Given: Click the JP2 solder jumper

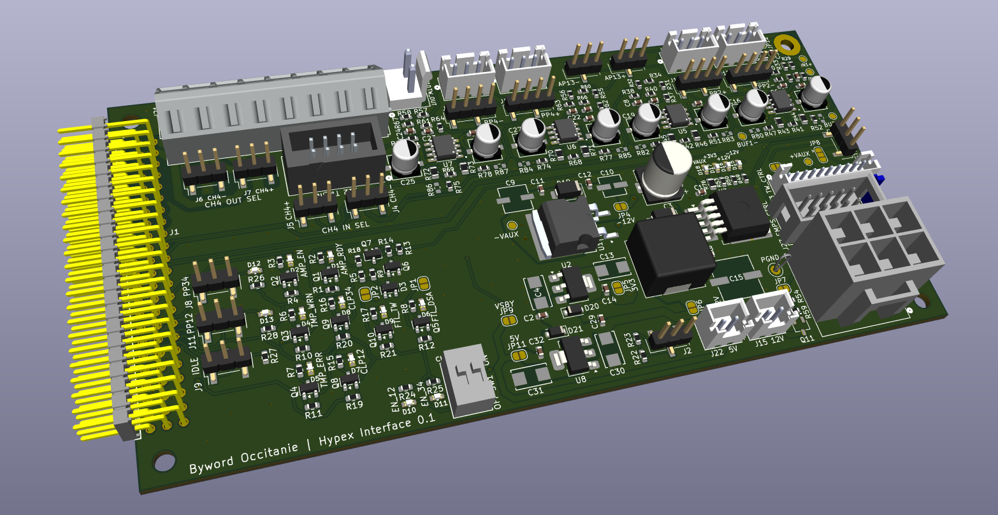Looking at the screenshot, I should pyautogui.click(x=366, y=293).
